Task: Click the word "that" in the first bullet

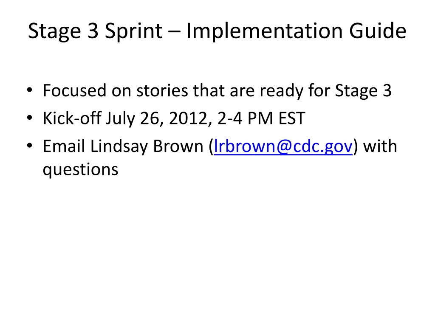Action: click(207, 91)
